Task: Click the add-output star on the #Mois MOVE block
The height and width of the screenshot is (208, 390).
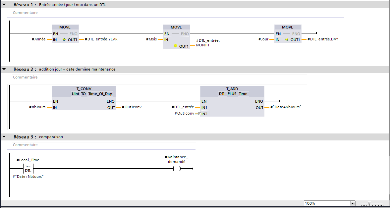Action: pos(176,46)
